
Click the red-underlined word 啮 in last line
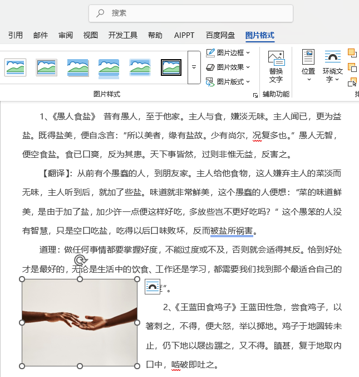pos(176,365)
